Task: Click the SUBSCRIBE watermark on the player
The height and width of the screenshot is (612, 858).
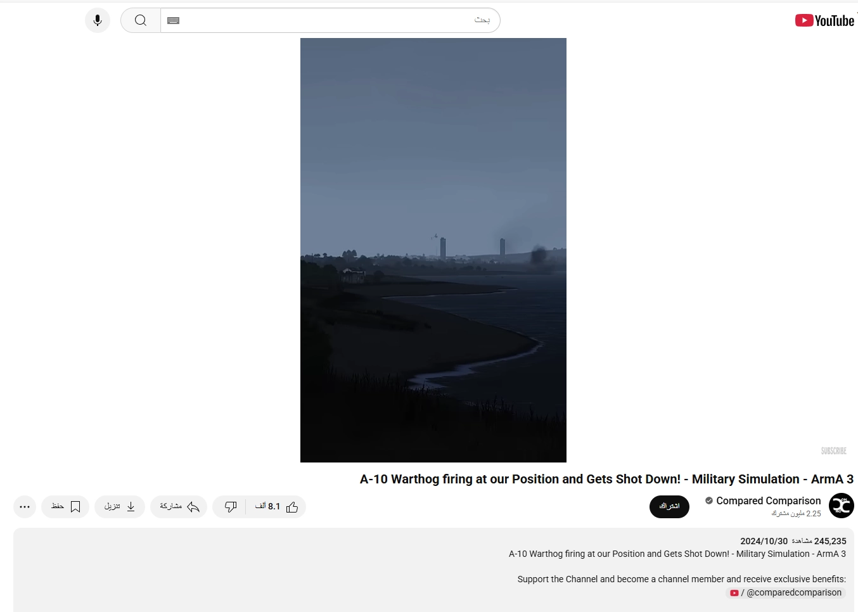Action: 833,451
